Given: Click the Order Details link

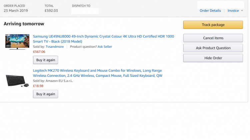Looking at the screenshot, I should (210, 11).
